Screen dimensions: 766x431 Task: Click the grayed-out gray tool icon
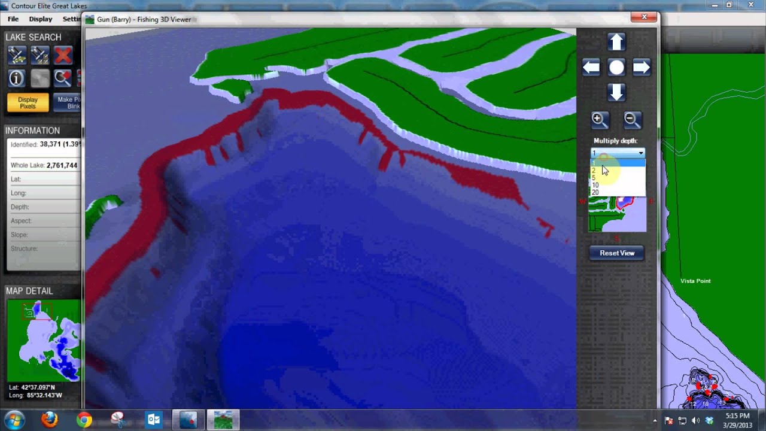[x=39, y=78]
